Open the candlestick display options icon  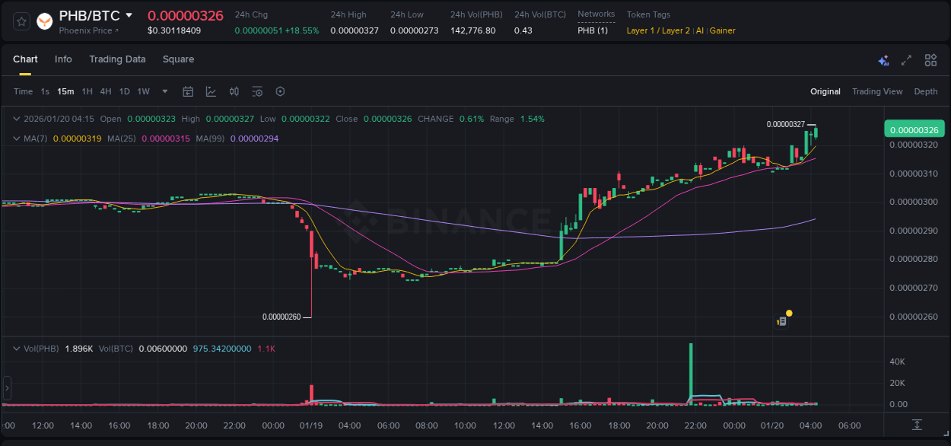[x=234, y=91]
